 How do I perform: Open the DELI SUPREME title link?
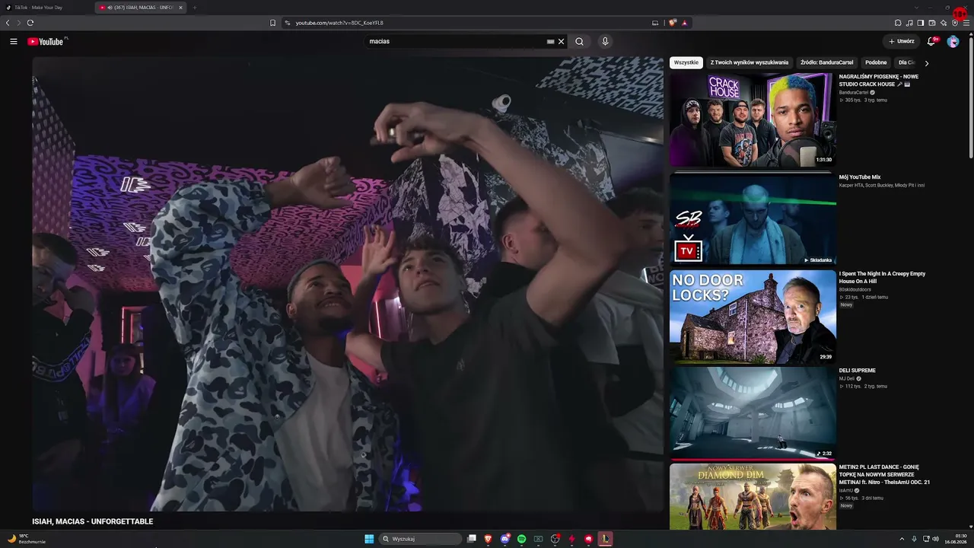[858, 371]
